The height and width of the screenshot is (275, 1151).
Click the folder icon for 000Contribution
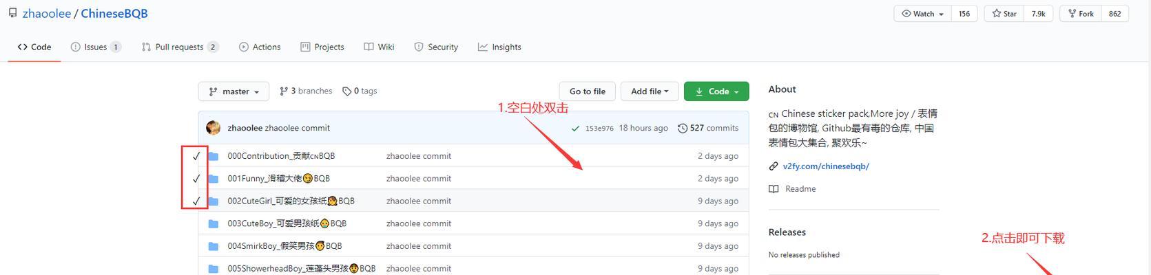214,156
